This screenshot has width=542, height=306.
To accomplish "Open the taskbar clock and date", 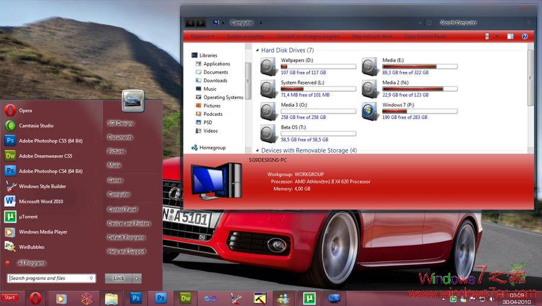I will (517, 299).
